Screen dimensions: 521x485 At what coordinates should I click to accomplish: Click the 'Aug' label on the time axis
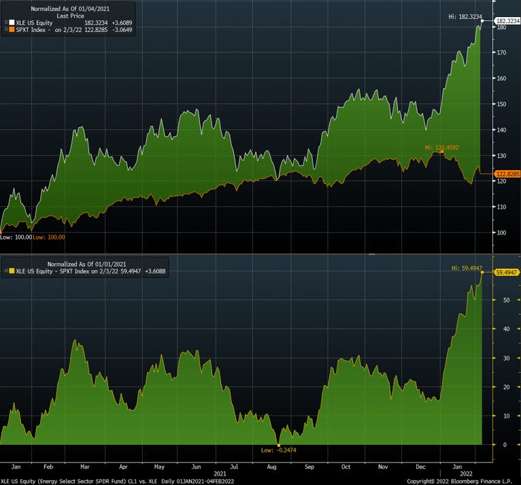point(271,467)
